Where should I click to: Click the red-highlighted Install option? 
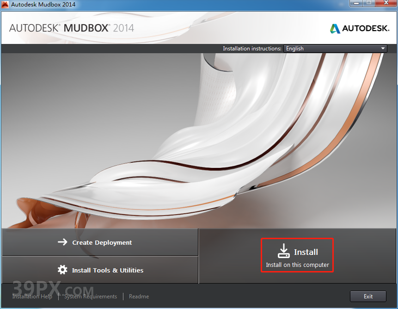coord(297,255)
